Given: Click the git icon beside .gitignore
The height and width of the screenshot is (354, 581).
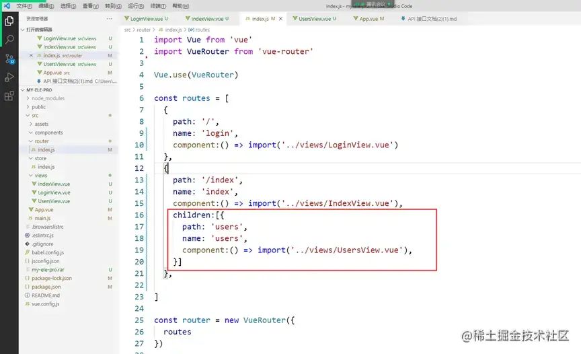Looking at the screenshot, I should 27,244.
